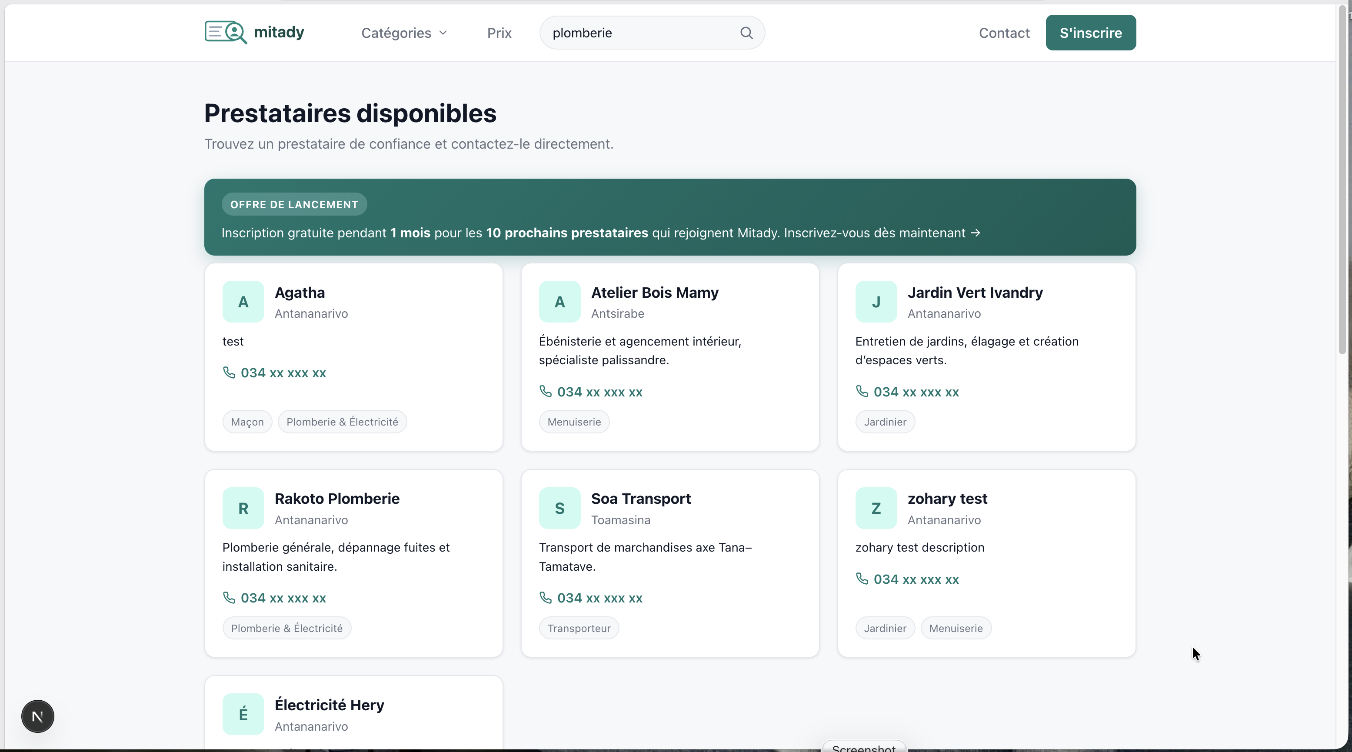1352x752 pixels.
Task: Select Plomberie & Électricité tag on Rakoto card
Action: tap(286, 628)
